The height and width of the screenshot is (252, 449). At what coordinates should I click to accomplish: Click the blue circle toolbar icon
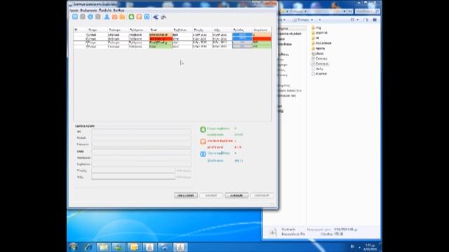[x=91, y=17]
